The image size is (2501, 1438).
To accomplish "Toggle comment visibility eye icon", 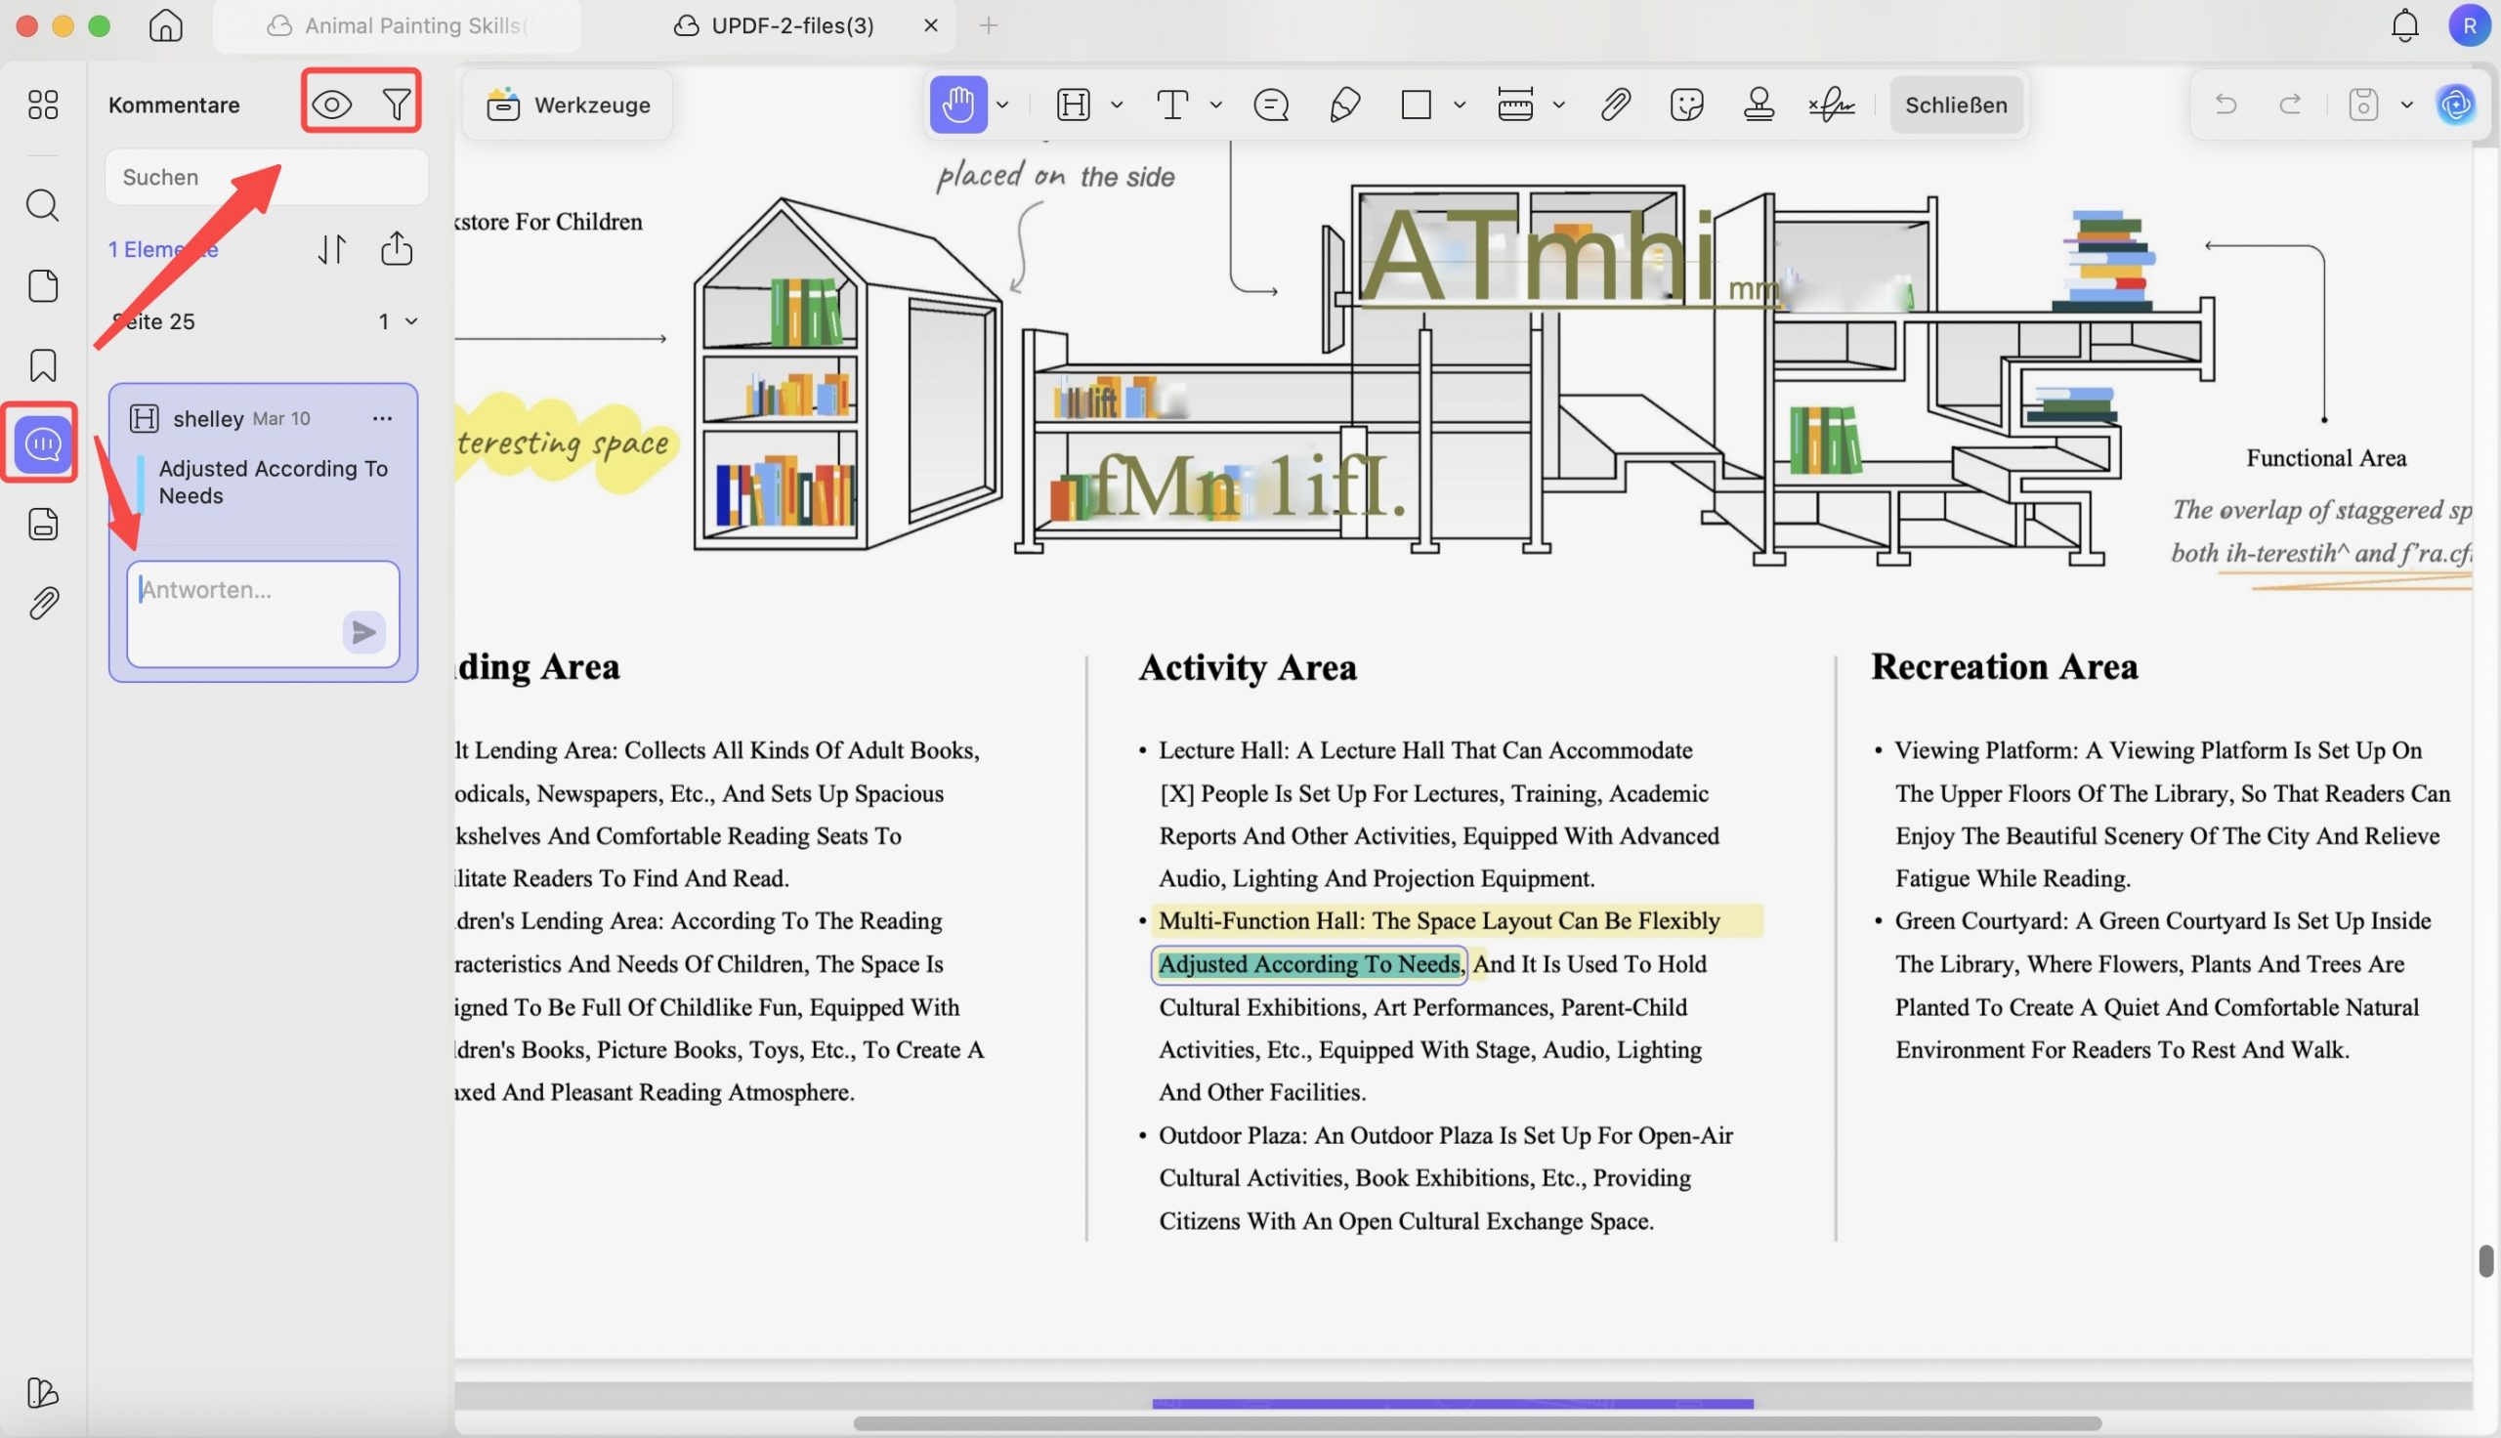I will pyautogui.click(x=332, y=104).
